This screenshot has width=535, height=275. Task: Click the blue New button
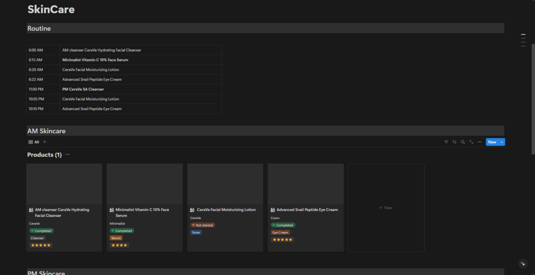coord(492,142)
